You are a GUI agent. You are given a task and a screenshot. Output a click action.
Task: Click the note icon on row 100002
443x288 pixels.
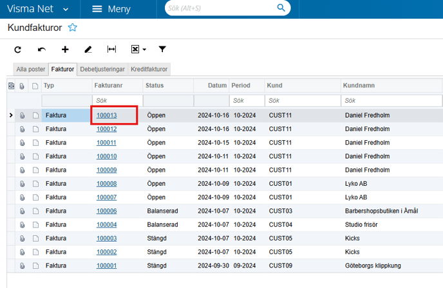[x=35, y=252]
